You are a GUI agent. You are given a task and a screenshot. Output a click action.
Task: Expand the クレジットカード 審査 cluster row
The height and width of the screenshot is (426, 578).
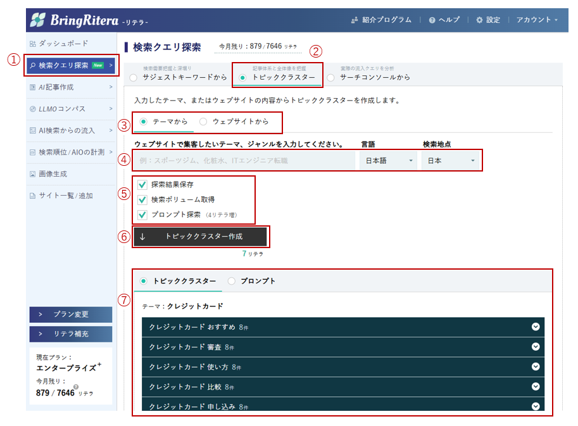(x=343, y=347)
